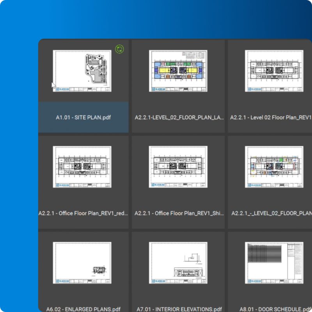Open the marked-up A2.2.1_-_LEVEL_02_FLOOR_PLAN thumbnail
This screenshot has width=312, height=312.
click(x=274, y=167)
